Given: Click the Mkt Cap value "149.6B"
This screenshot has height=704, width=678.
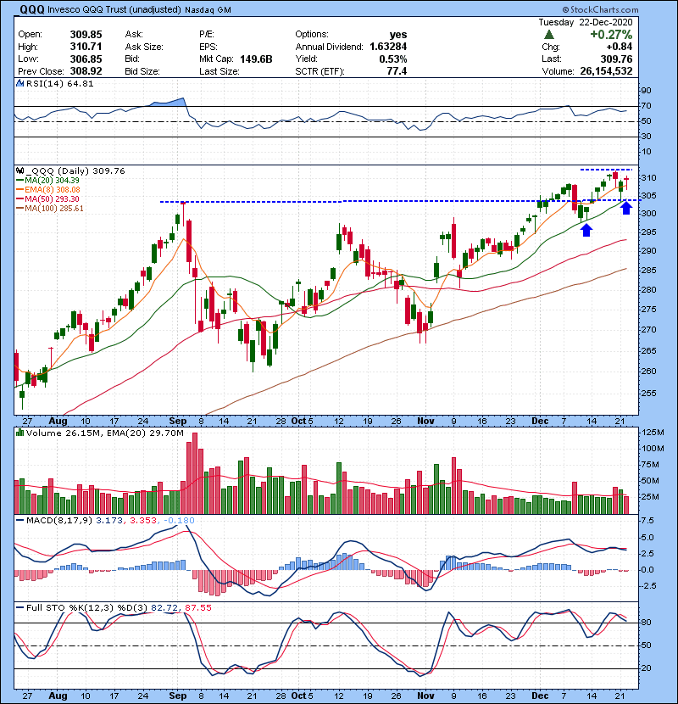Looking at the screenshot, I should click(x=256, y=59).
